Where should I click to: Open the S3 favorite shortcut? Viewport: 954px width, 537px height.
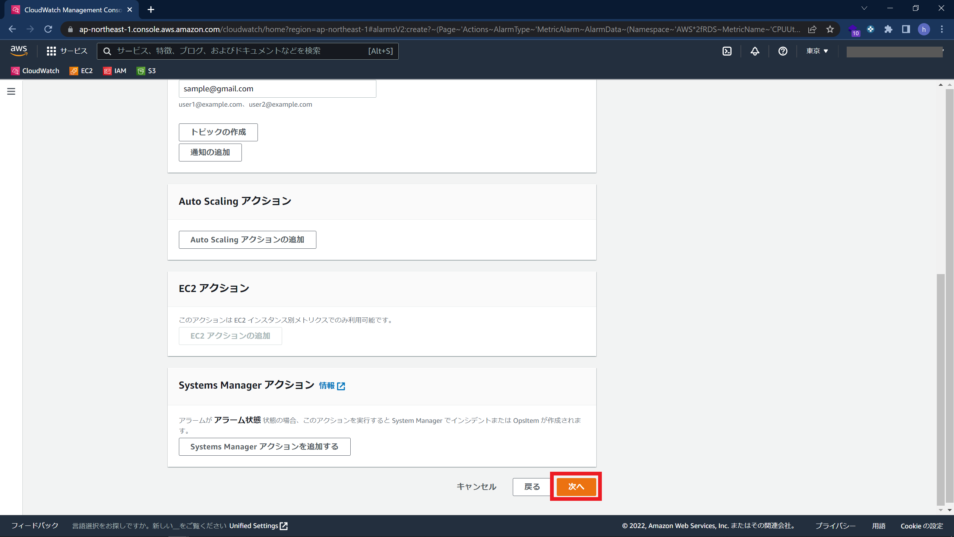146,71
